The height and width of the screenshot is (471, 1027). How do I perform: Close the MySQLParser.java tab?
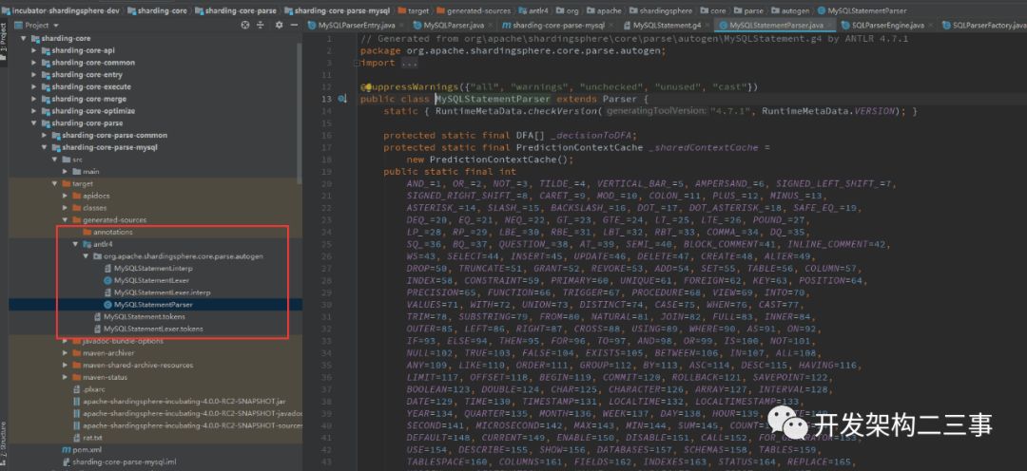click(x=490, y=26)
